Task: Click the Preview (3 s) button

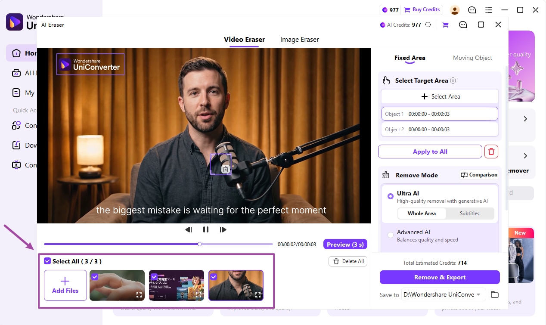Action: (345, 245)
